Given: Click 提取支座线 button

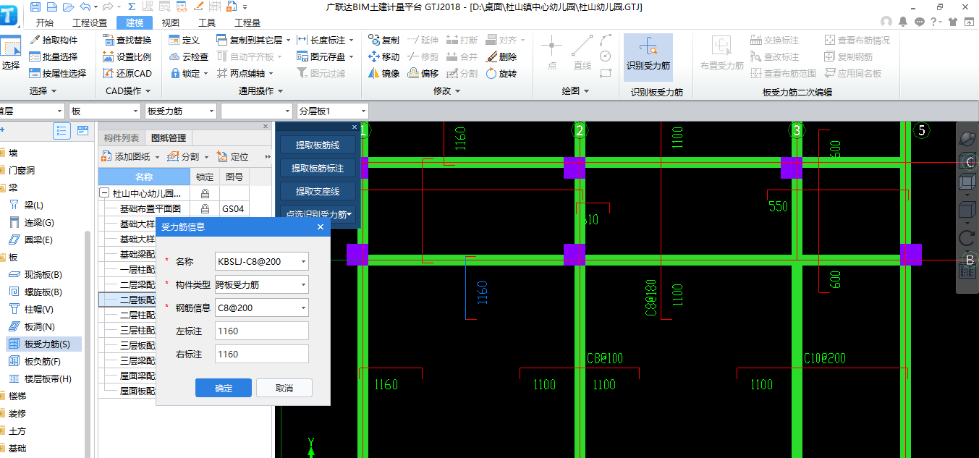Looking at the screenshot, I should pos(318,191).
